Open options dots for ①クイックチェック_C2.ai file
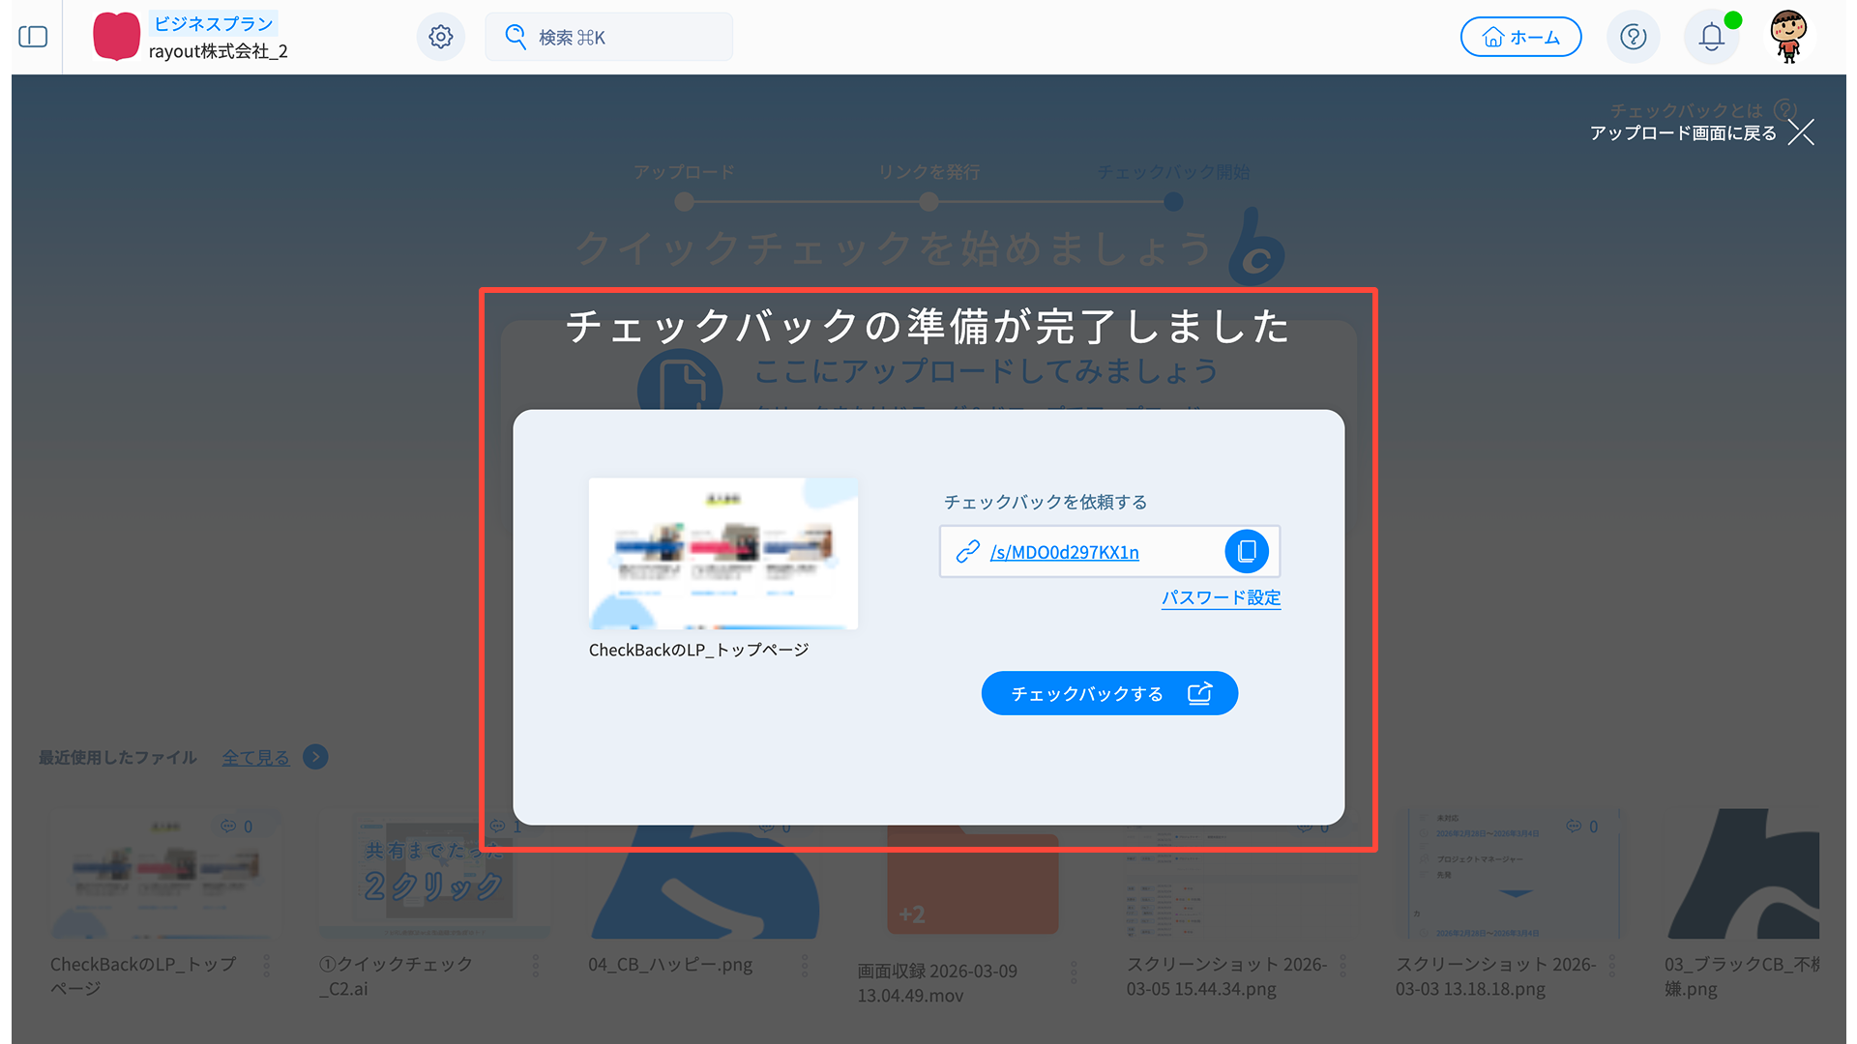 pos(536,965)
